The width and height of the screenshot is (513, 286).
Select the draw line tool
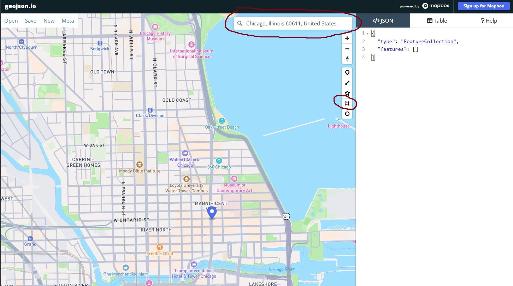click(347, 83)
